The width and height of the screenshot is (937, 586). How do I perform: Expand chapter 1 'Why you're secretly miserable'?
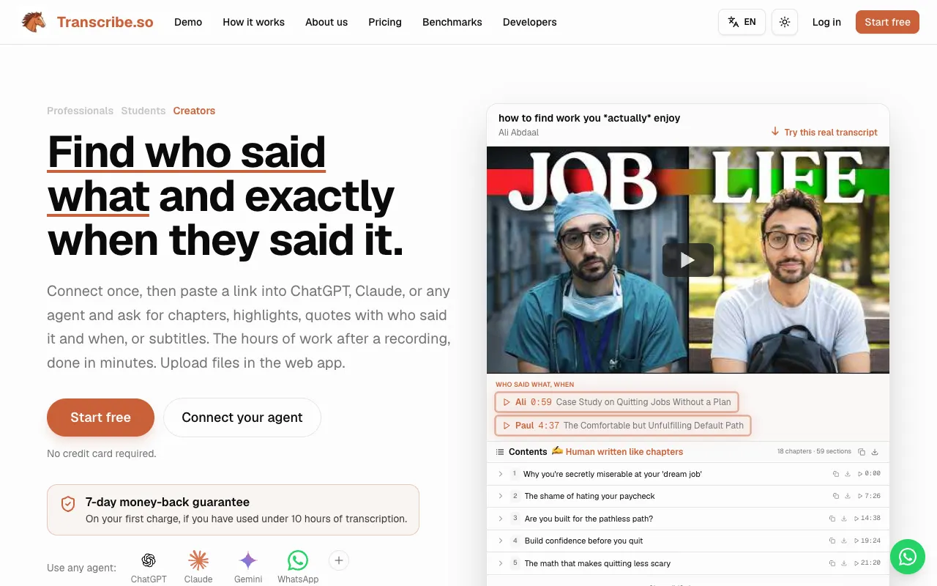[x=501, y=474]
